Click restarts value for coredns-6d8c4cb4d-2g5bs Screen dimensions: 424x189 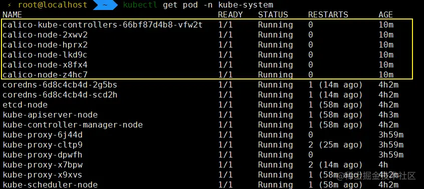point(335,85)
